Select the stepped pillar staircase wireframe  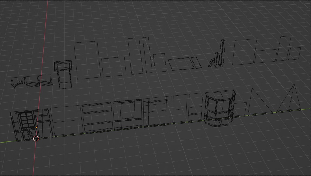point(217,54)
